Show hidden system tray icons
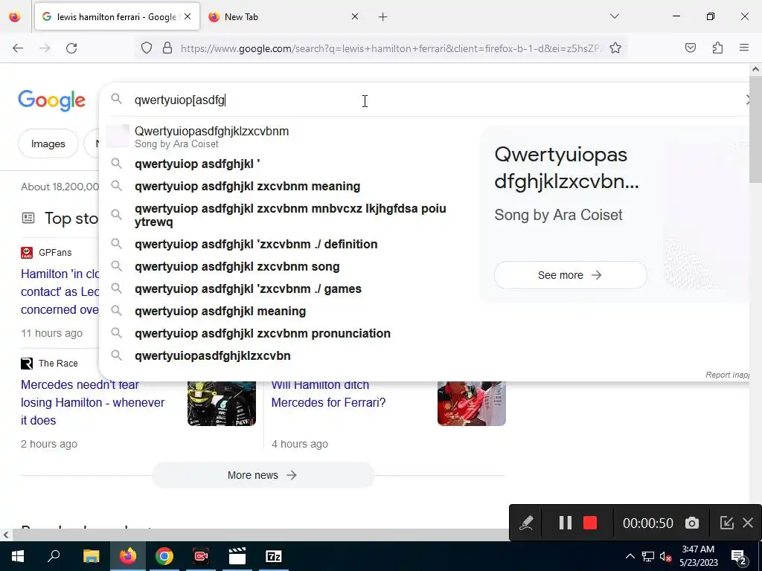The image size is (762, 571). pos(630,556)
